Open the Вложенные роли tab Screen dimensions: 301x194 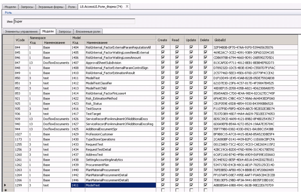88,32
